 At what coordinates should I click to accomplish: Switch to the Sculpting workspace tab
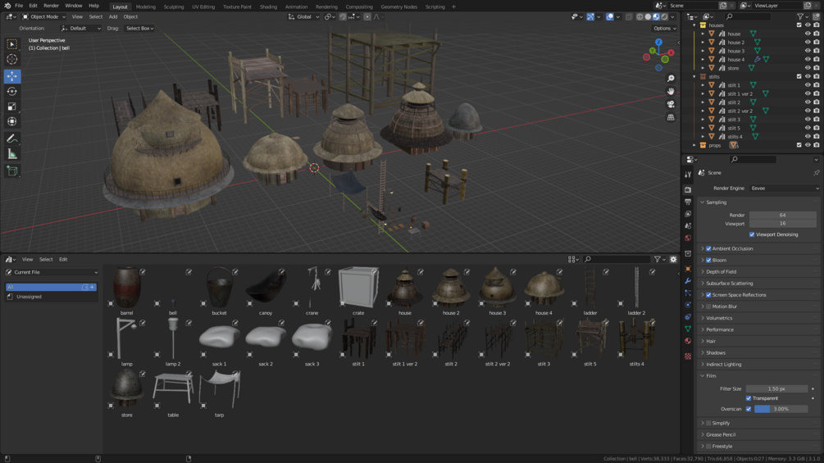174,7
